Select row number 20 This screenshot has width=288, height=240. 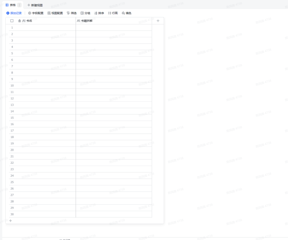(12, 150)
